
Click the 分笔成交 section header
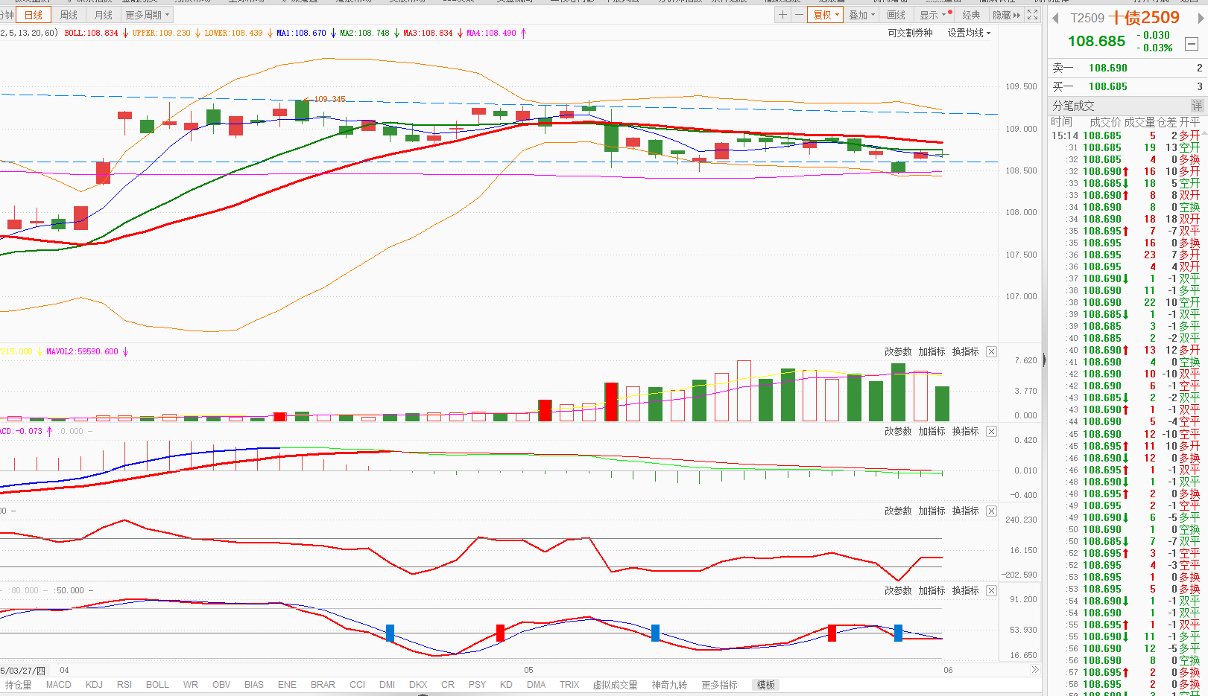click(1073, 106)
